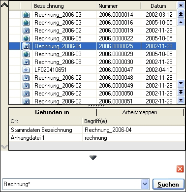Select the row numbered 2006.0000029

click(93, 54)
